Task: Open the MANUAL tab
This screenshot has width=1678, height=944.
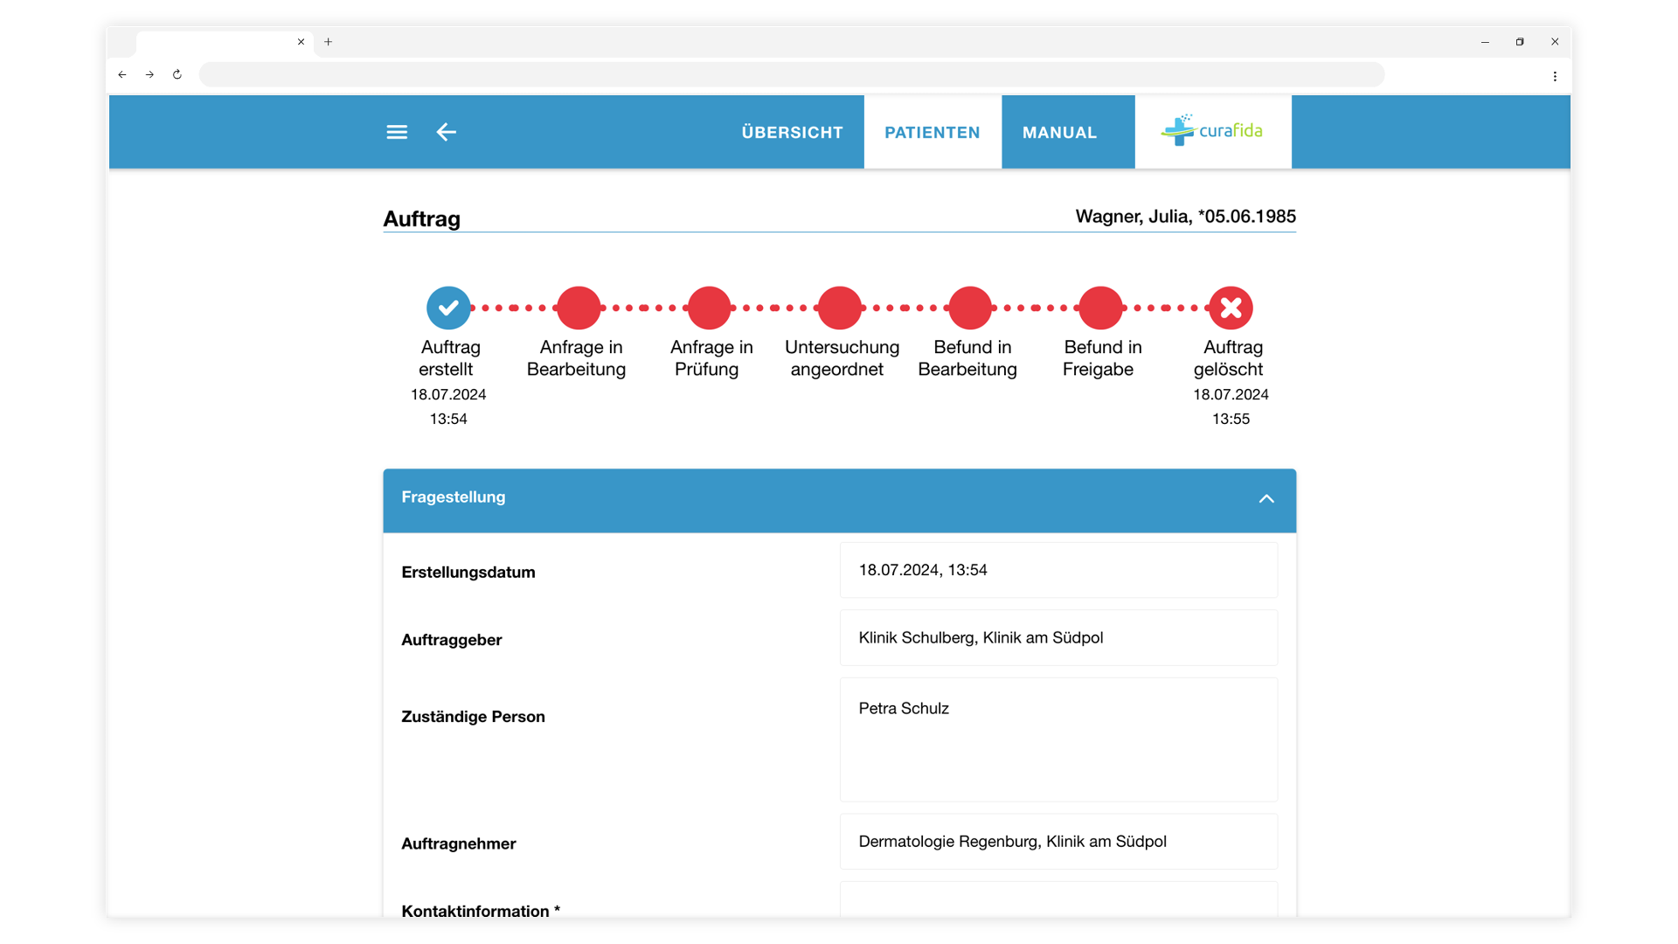Action: tap(1059, 132)
